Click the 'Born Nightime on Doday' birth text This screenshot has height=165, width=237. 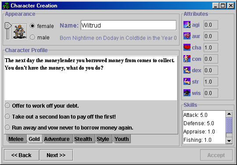(118, 38)
